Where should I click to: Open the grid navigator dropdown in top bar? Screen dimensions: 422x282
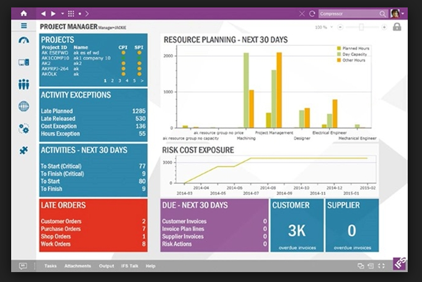click(73, 13)
